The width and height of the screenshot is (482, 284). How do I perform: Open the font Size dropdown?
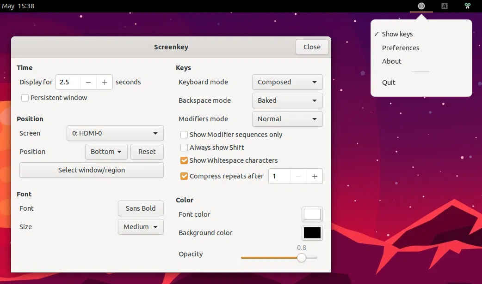click(141, 227)
